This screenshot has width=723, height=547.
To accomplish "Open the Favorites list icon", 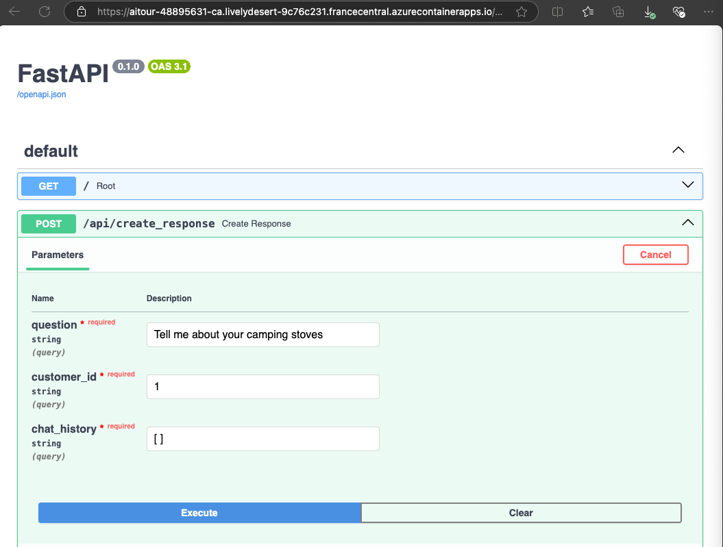I will tap(588, 12).
